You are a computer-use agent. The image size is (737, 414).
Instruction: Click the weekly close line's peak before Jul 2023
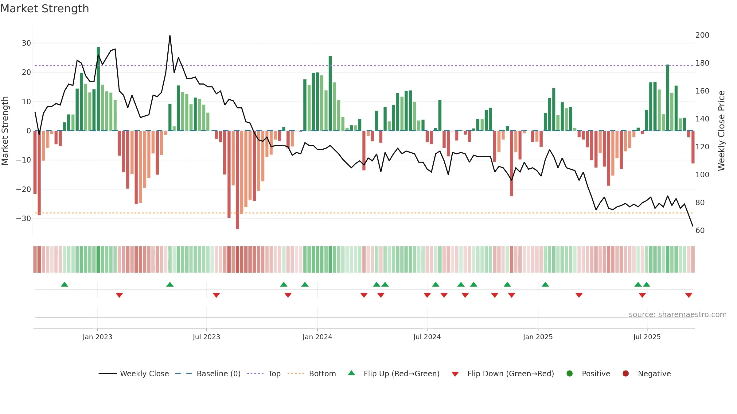[x=170, y=36]
